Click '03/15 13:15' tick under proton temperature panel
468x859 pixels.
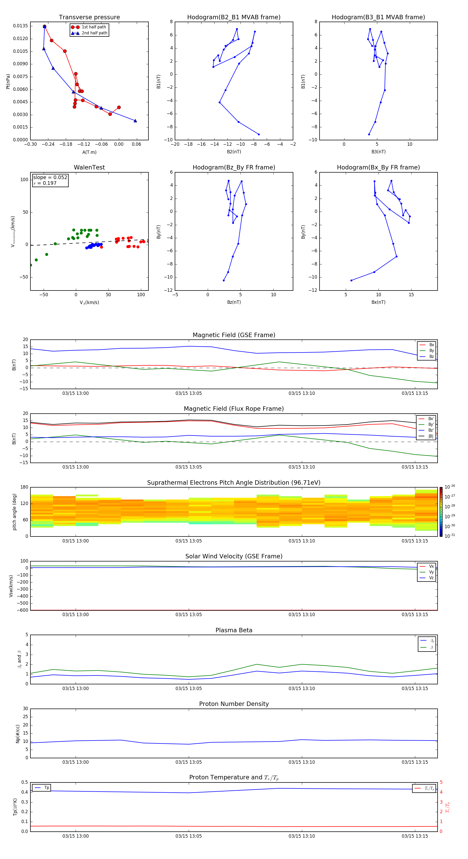click(x=415, y=836)
